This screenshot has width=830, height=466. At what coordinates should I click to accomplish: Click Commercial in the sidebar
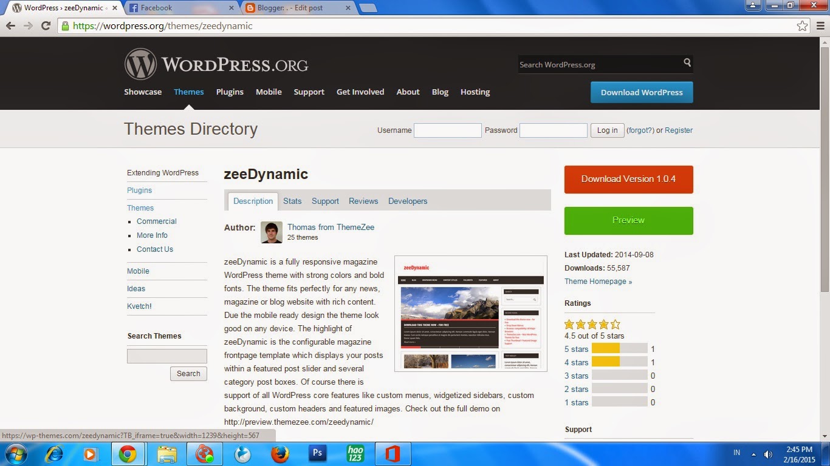point(156,221)
